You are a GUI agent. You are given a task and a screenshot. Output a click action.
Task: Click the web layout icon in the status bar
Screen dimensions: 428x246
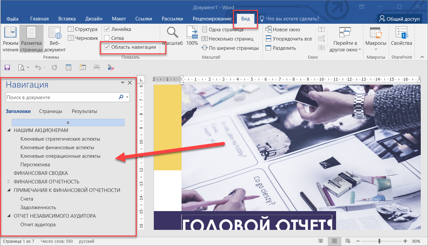pyautogui.click(x=348, y=241)
